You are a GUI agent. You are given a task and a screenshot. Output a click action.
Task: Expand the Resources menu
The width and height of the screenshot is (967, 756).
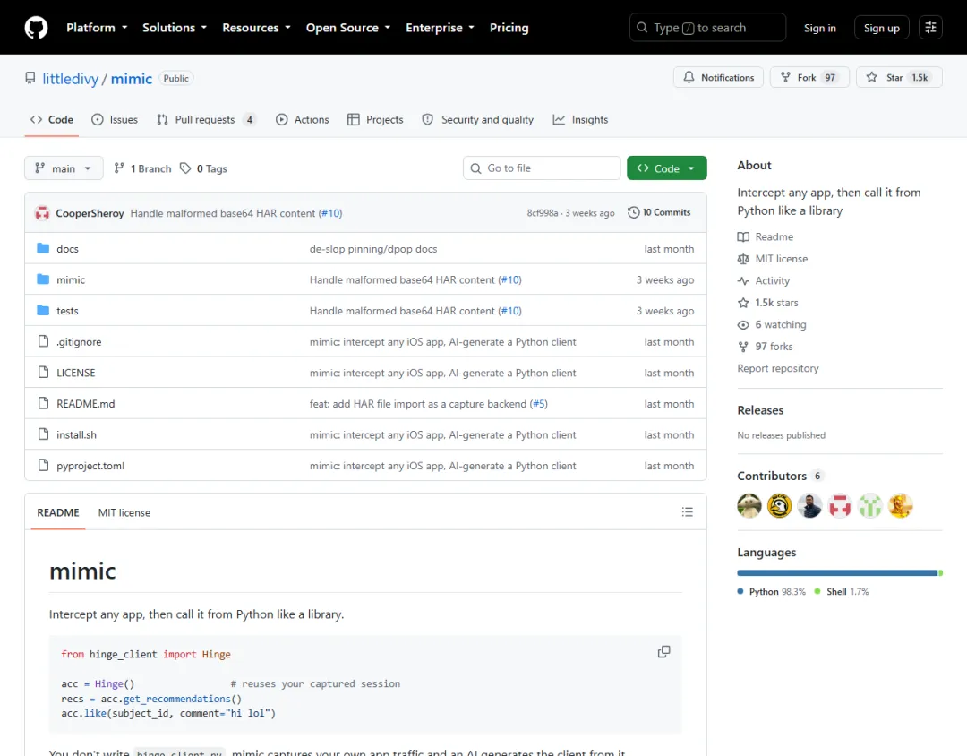click(257, 28)
